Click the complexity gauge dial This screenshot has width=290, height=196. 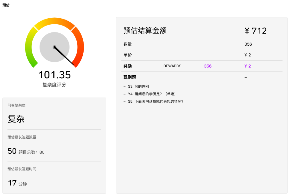pos(55,43)
